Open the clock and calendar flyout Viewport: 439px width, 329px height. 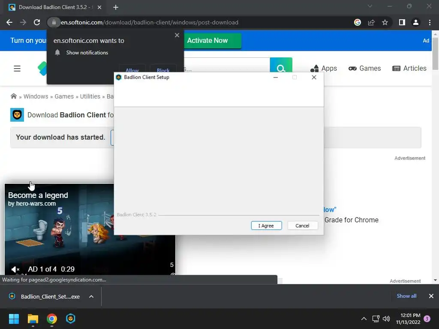[408, 319]
